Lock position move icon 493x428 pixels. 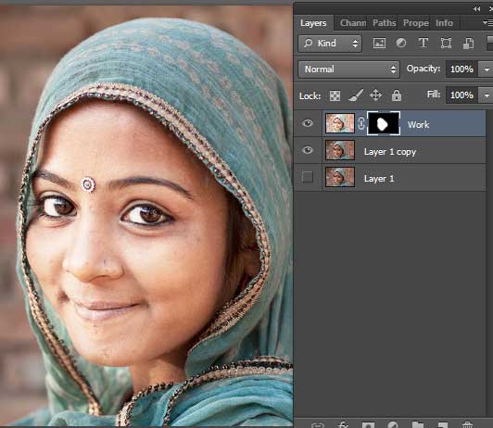coord(375,95)
